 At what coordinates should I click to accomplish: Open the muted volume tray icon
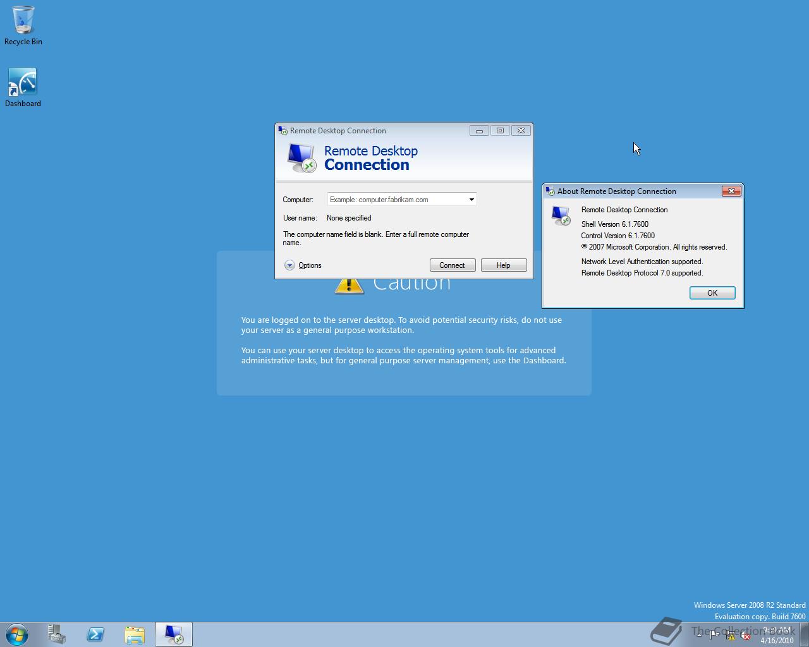[x=745, y=635]
